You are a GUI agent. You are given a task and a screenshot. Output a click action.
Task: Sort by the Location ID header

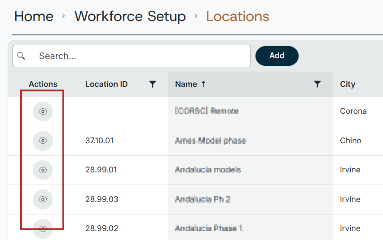tap(106, 84)
